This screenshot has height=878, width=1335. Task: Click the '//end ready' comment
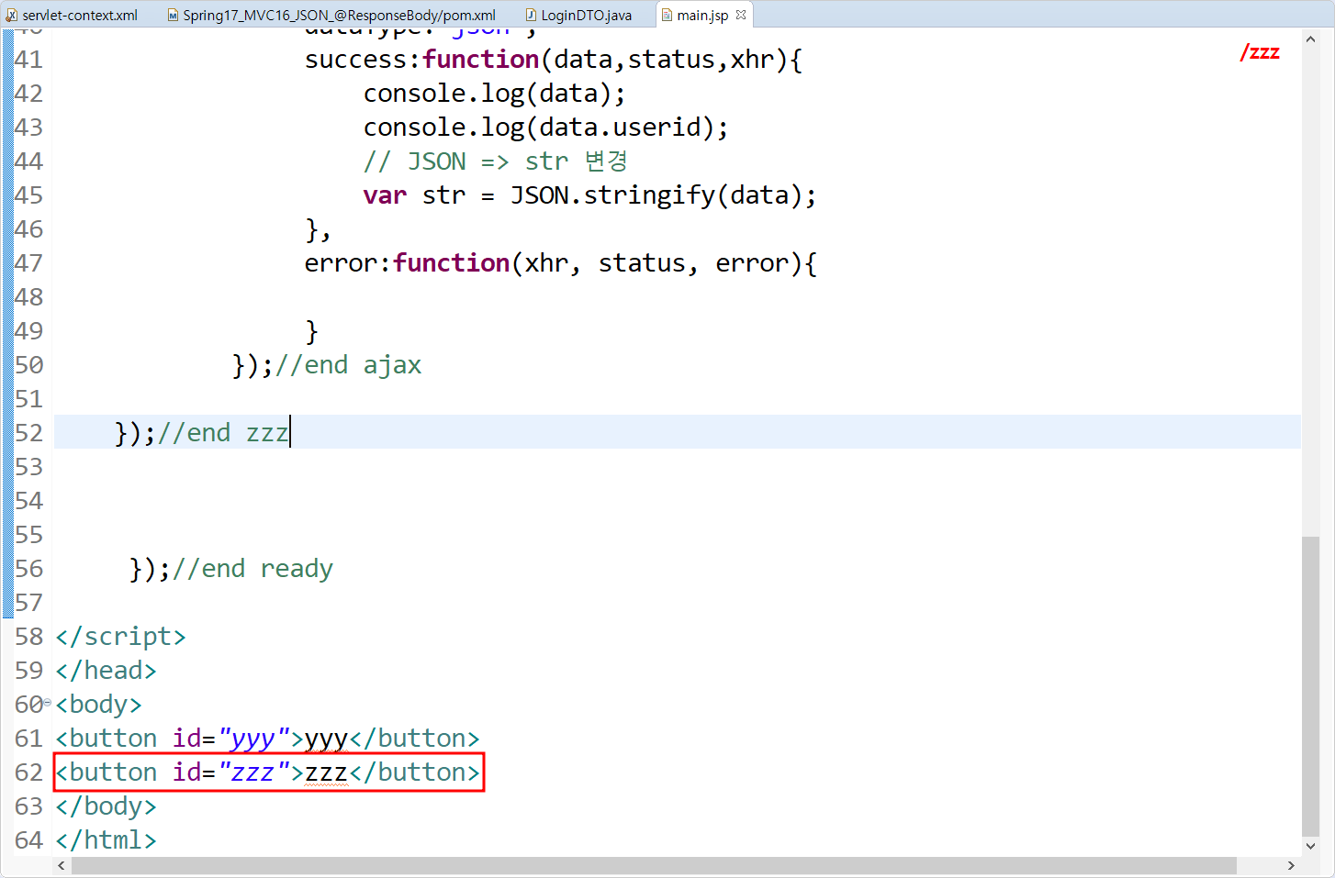pos(253,569)
